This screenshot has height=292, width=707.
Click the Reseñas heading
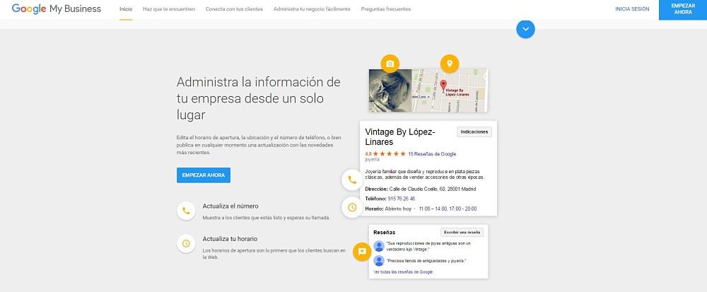(x=384, y=233)
